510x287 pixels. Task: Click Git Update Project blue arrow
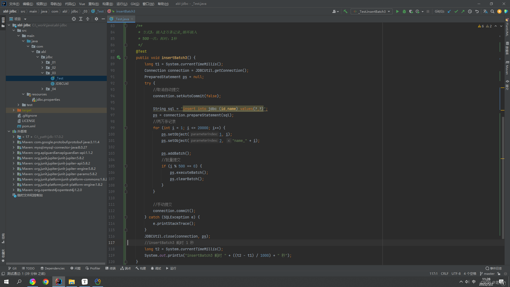click(x=449, y=11)
